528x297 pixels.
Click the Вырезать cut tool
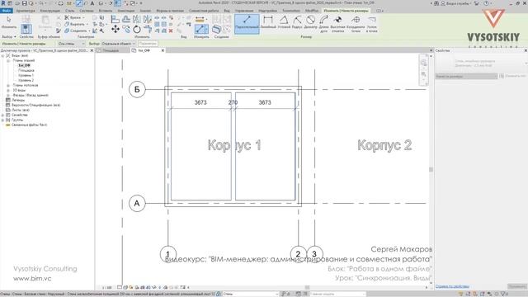76,24
